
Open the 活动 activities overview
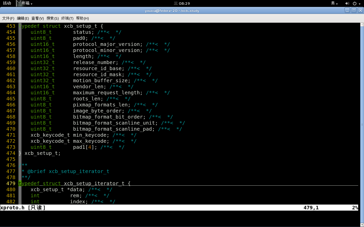[x=7, y=3]
